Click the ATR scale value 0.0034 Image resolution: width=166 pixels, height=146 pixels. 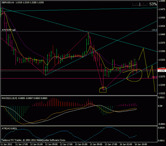point(161,128)
